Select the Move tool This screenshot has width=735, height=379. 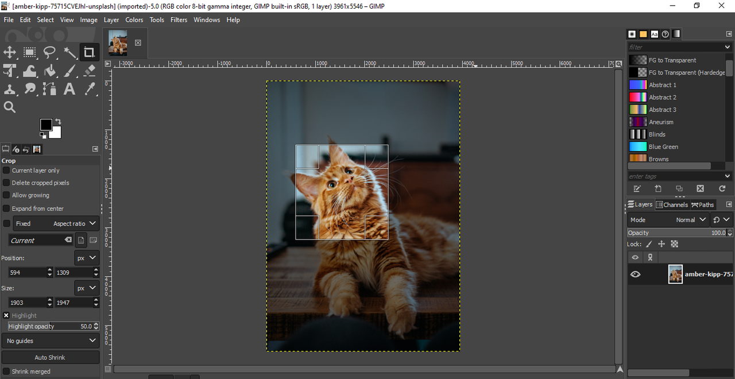point(10,53)
